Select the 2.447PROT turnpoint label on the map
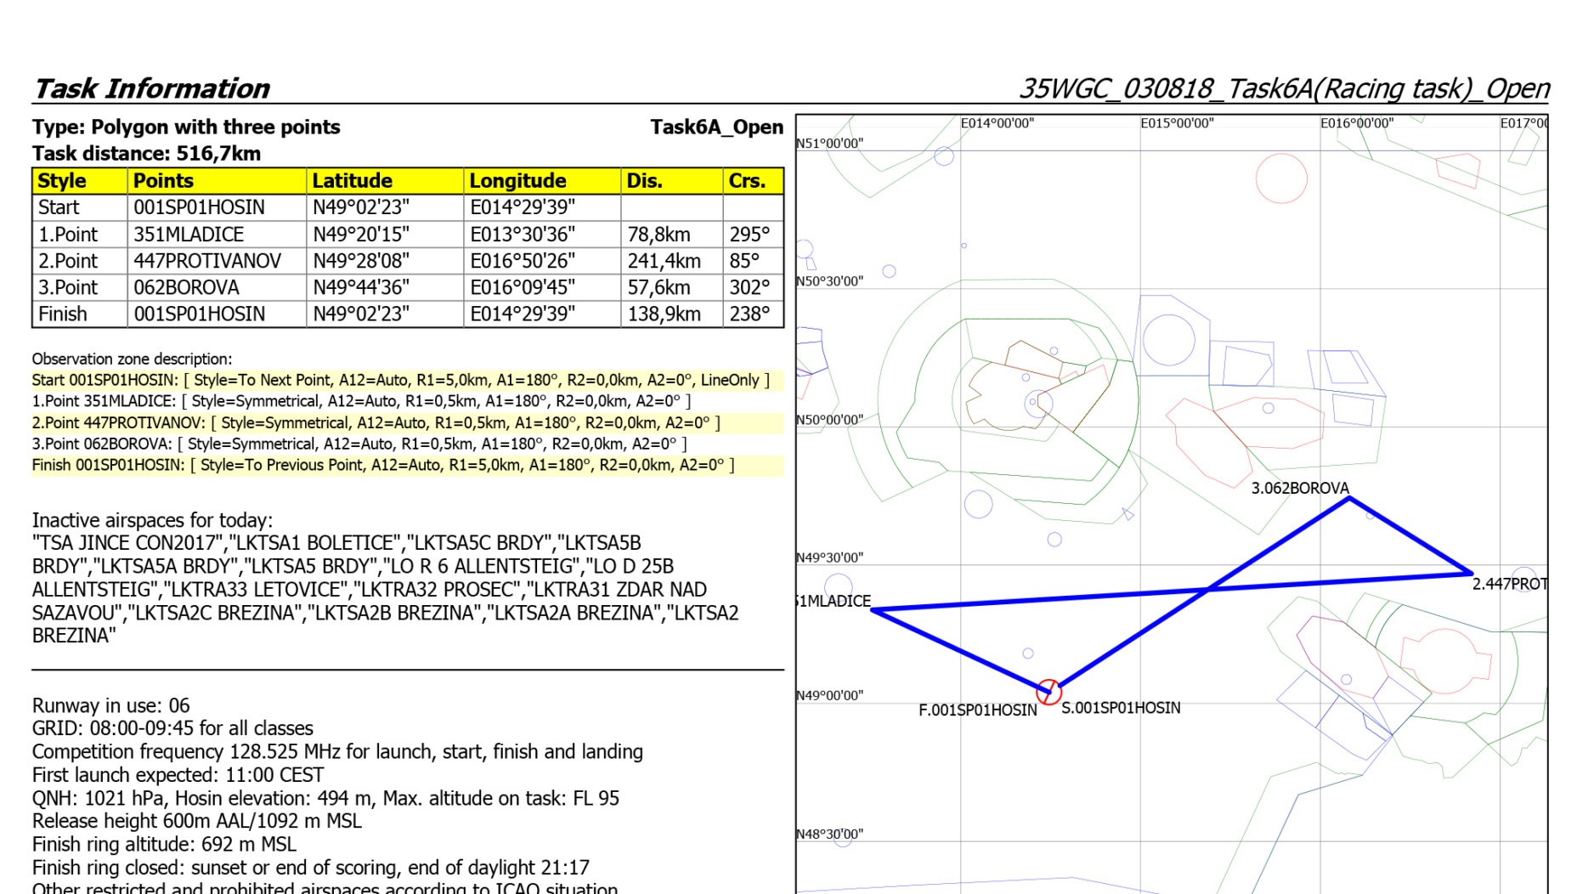The image size is (1594, 894). coord(1509,585)
